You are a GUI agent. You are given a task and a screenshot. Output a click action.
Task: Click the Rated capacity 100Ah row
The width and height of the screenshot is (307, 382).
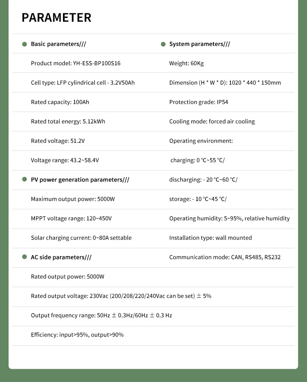(63, 102)
